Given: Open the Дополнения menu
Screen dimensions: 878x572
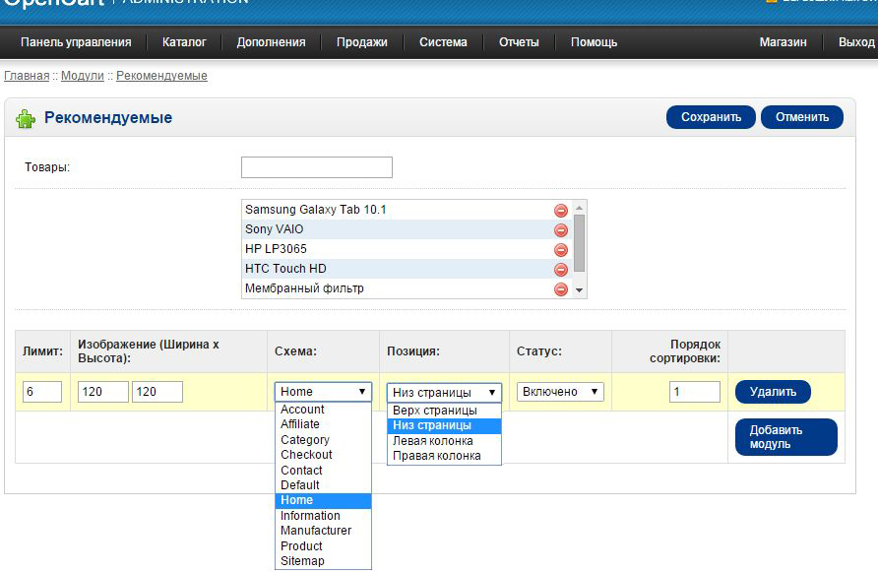Looking at the screenshot, I should [x=271, y=42].
